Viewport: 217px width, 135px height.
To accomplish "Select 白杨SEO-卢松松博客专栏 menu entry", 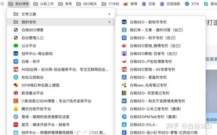I will click(x=161, y=62).
